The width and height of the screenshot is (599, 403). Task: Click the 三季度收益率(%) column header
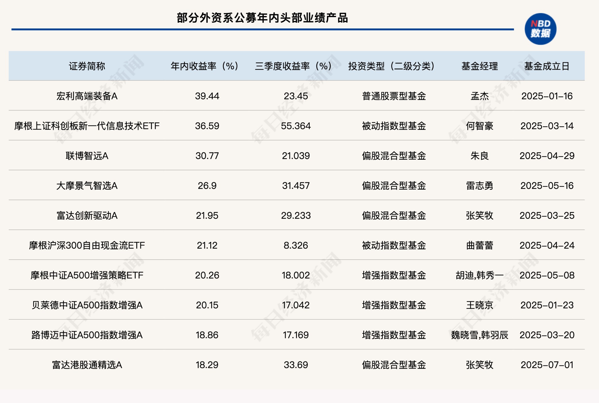point(293,66)
